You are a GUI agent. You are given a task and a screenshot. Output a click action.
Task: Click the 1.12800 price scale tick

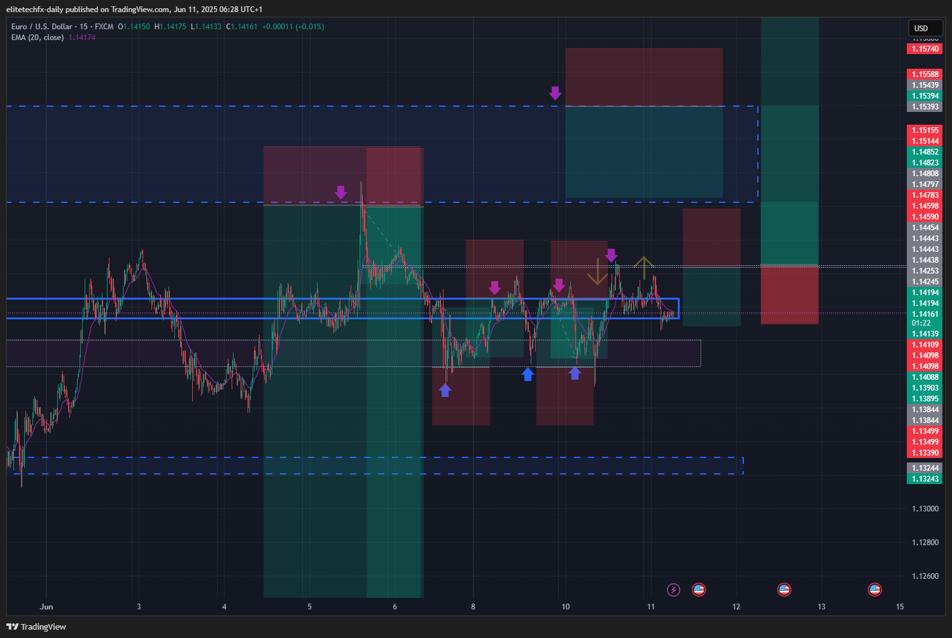pos(925,543)
